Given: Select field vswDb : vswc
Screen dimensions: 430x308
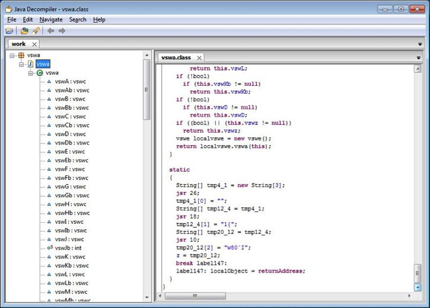Looking at the screenshot, I should coord(72,143).
